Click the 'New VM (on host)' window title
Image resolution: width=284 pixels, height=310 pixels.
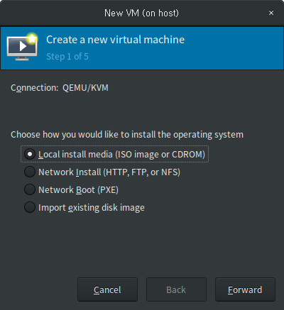click(x=141, y=13)
